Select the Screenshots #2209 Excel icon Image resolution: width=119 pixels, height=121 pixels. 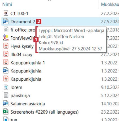coord(6,112)
